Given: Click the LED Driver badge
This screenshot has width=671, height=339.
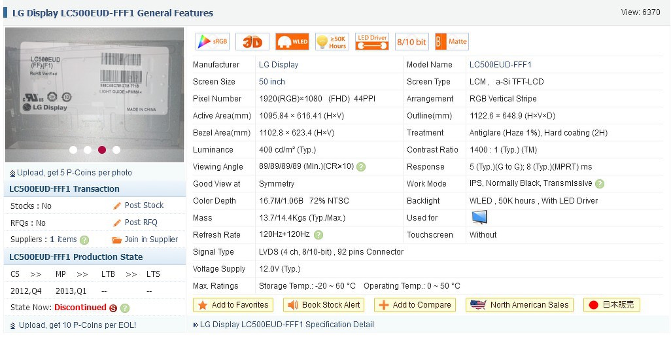Looking at the screenshot, I should pos(372,41).
